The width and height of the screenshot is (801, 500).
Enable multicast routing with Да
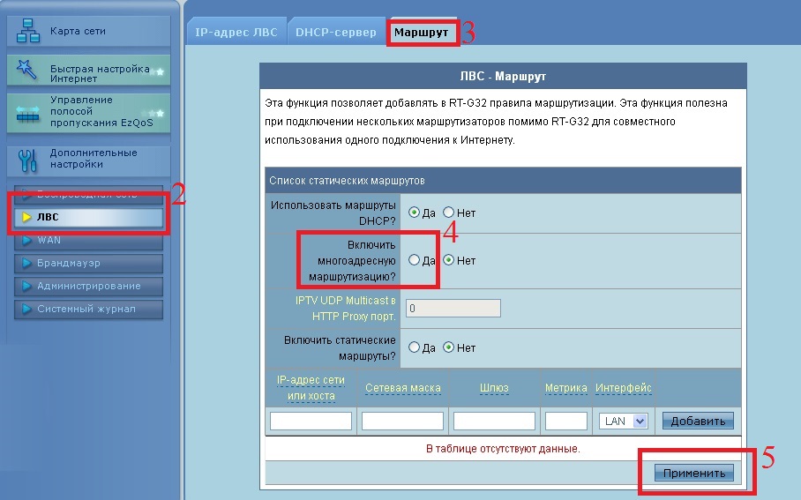point(414,260)
